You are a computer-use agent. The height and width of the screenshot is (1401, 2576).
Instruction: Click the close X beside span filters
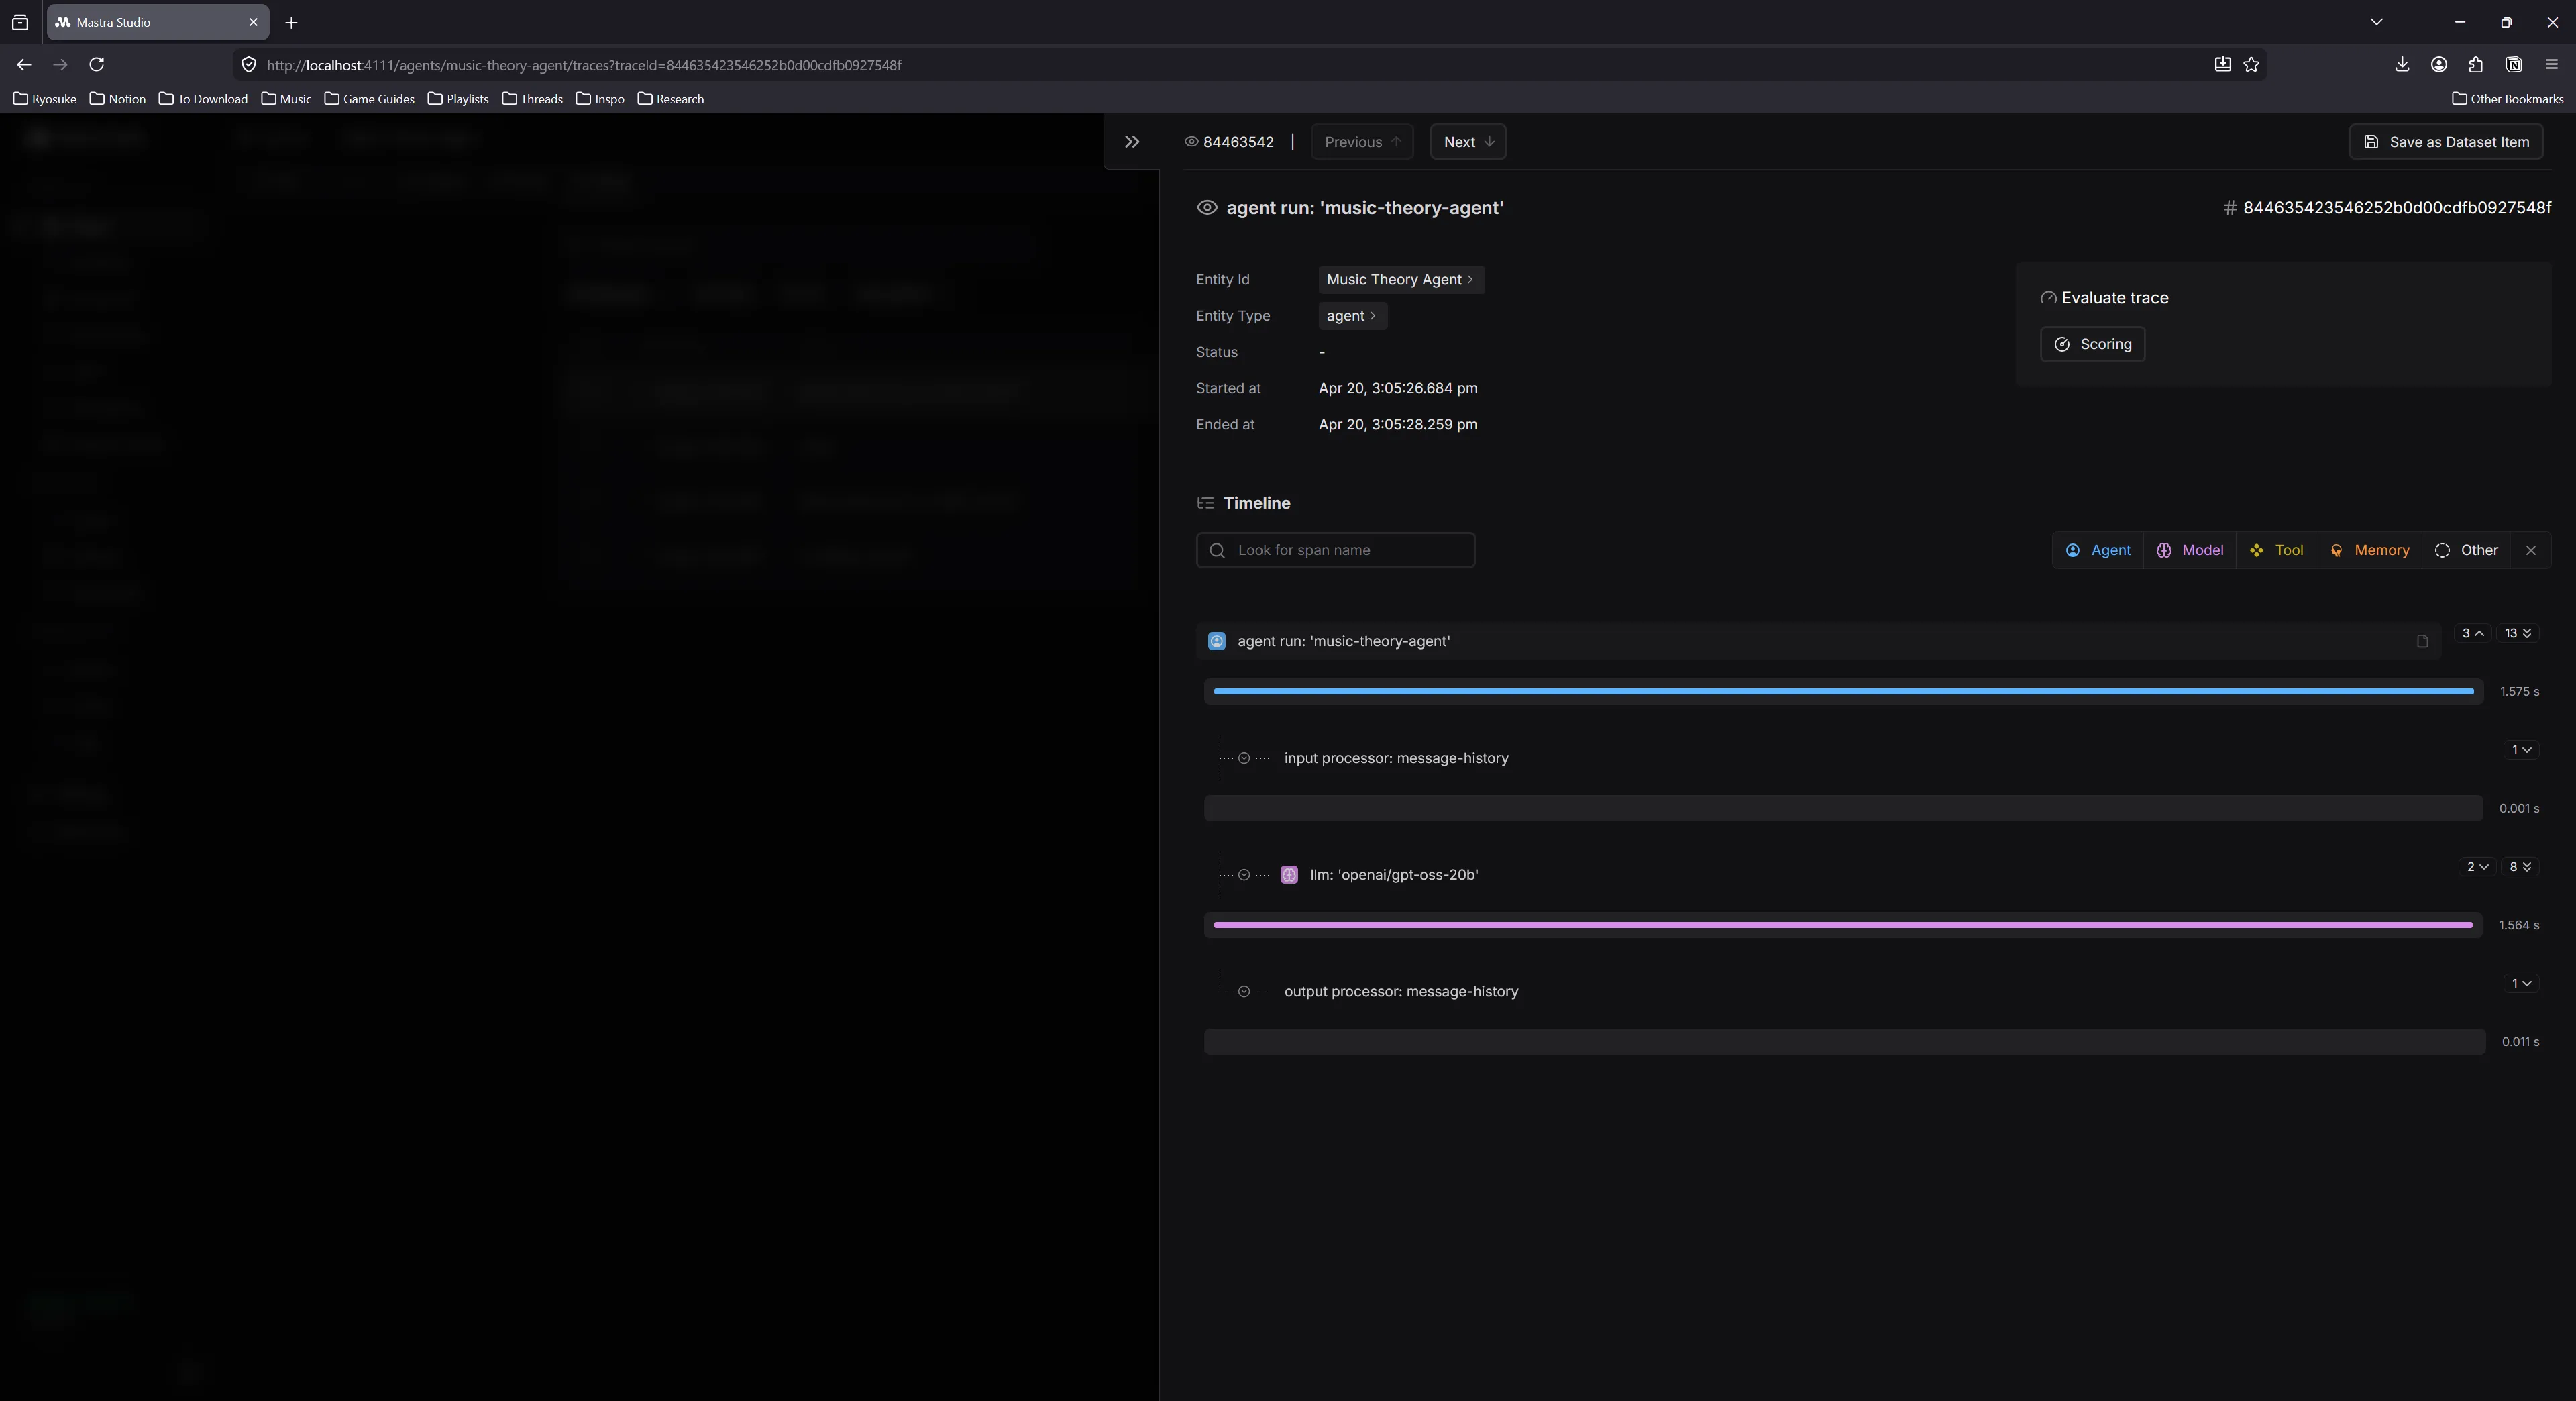[2531, 549]
